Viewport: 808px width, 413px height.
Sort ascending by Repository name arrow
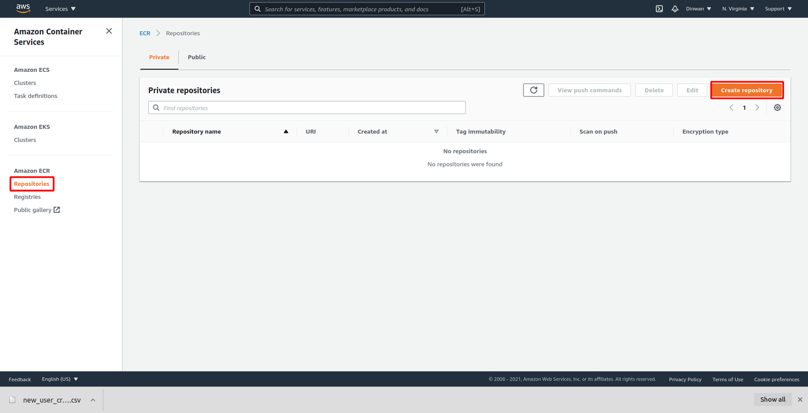pyautogui.click(x=286, y=131)
